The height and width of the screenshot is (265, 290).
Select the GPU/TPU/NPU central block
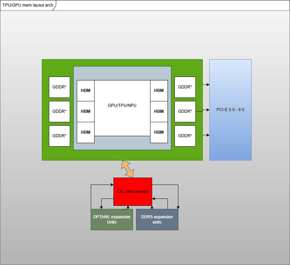point(122,108)
